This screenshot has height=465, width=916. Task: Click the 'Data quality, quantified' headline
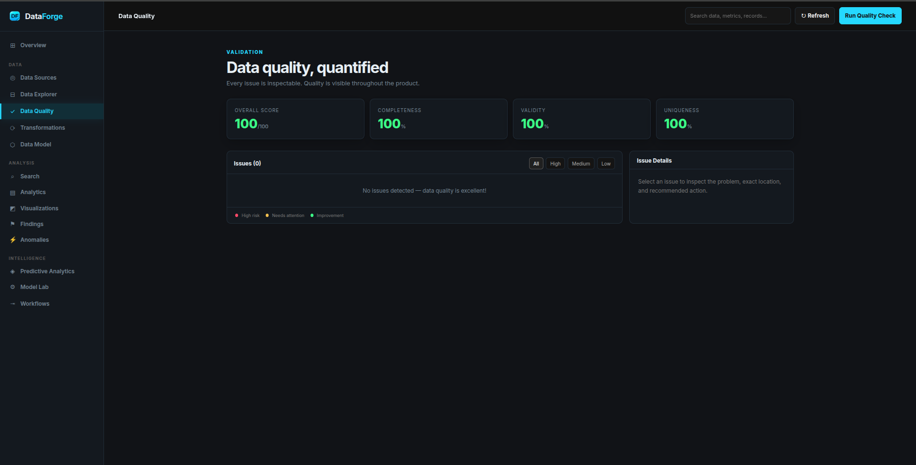(307, 68)
